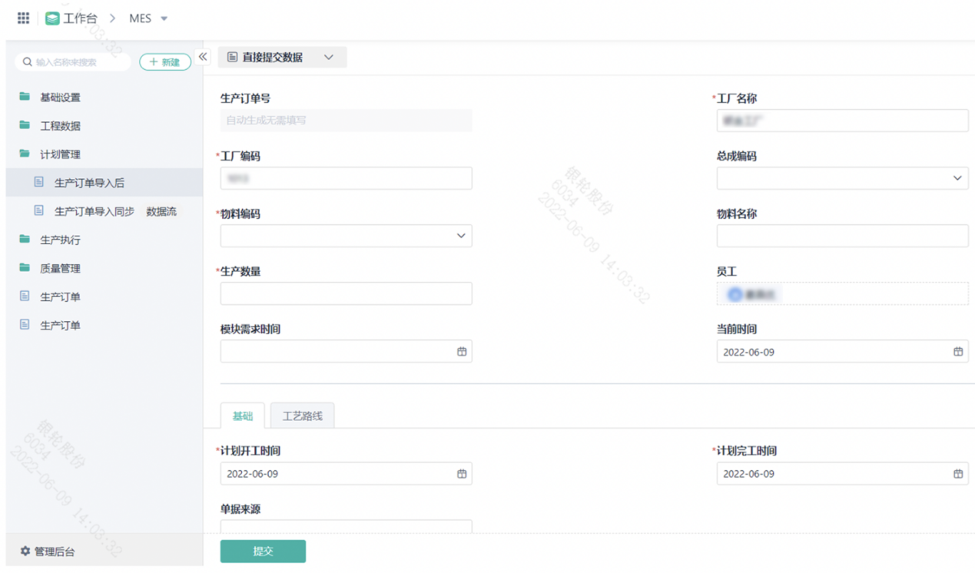
Task: Open calendar icon in 模块需求时间 field
Action: point(462,352)
